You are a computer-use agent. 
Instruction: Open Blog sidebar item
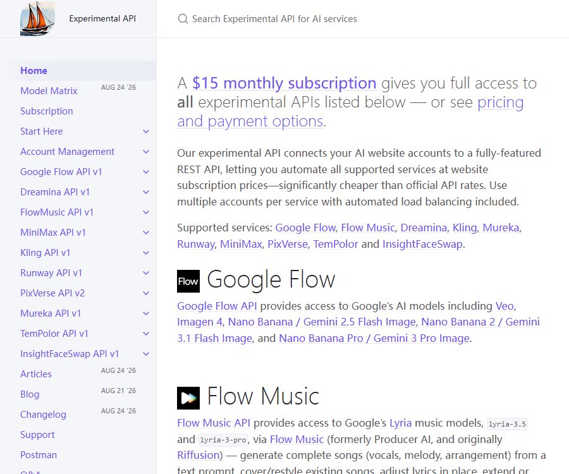click(x=30, y=394)
